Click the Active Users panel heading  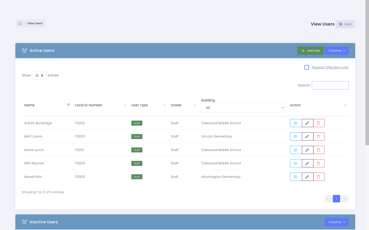tap(42, 50)
